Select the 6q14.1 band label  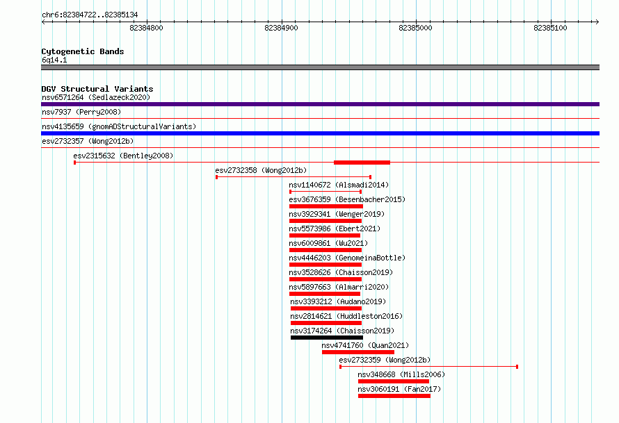point(54,60)
